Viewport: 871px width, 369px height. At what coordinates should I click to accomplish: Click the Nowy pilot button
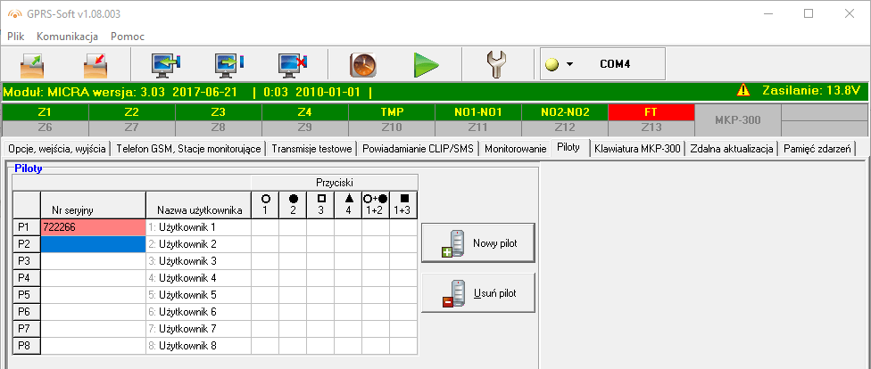pyautogui.click(x=478, y=242)
